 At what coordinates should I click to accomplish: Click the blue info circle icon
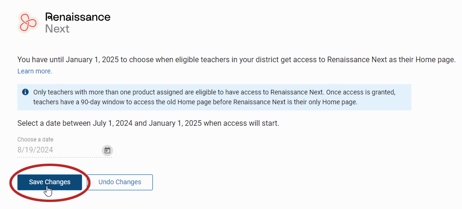tap(25, 92)
